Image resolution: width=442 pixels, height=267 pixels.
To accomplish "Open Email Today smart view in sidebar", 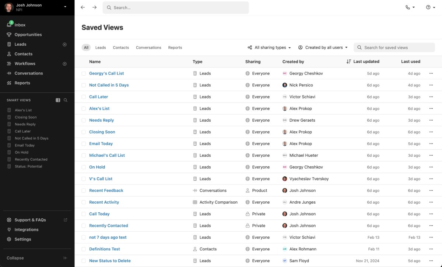I will (25, 145).
